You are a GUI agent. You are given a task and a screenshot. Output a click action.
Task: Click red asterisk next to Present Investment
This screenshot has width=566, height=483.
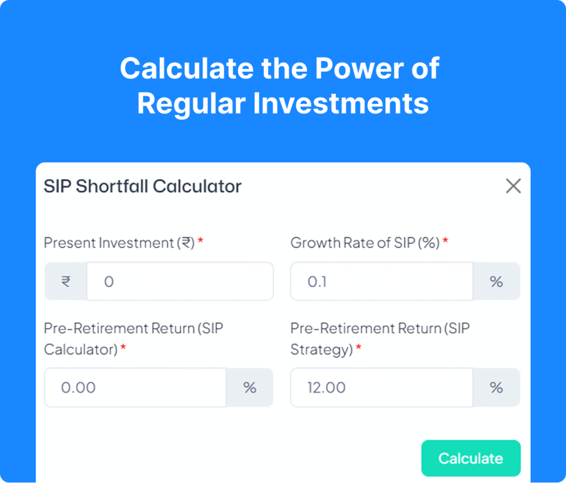coord(201,242)
